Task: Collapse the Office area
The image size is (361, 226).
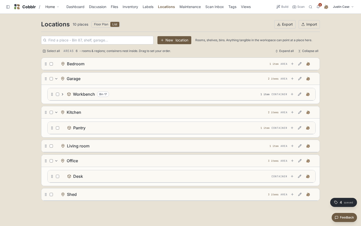Action: pos(56,161)
